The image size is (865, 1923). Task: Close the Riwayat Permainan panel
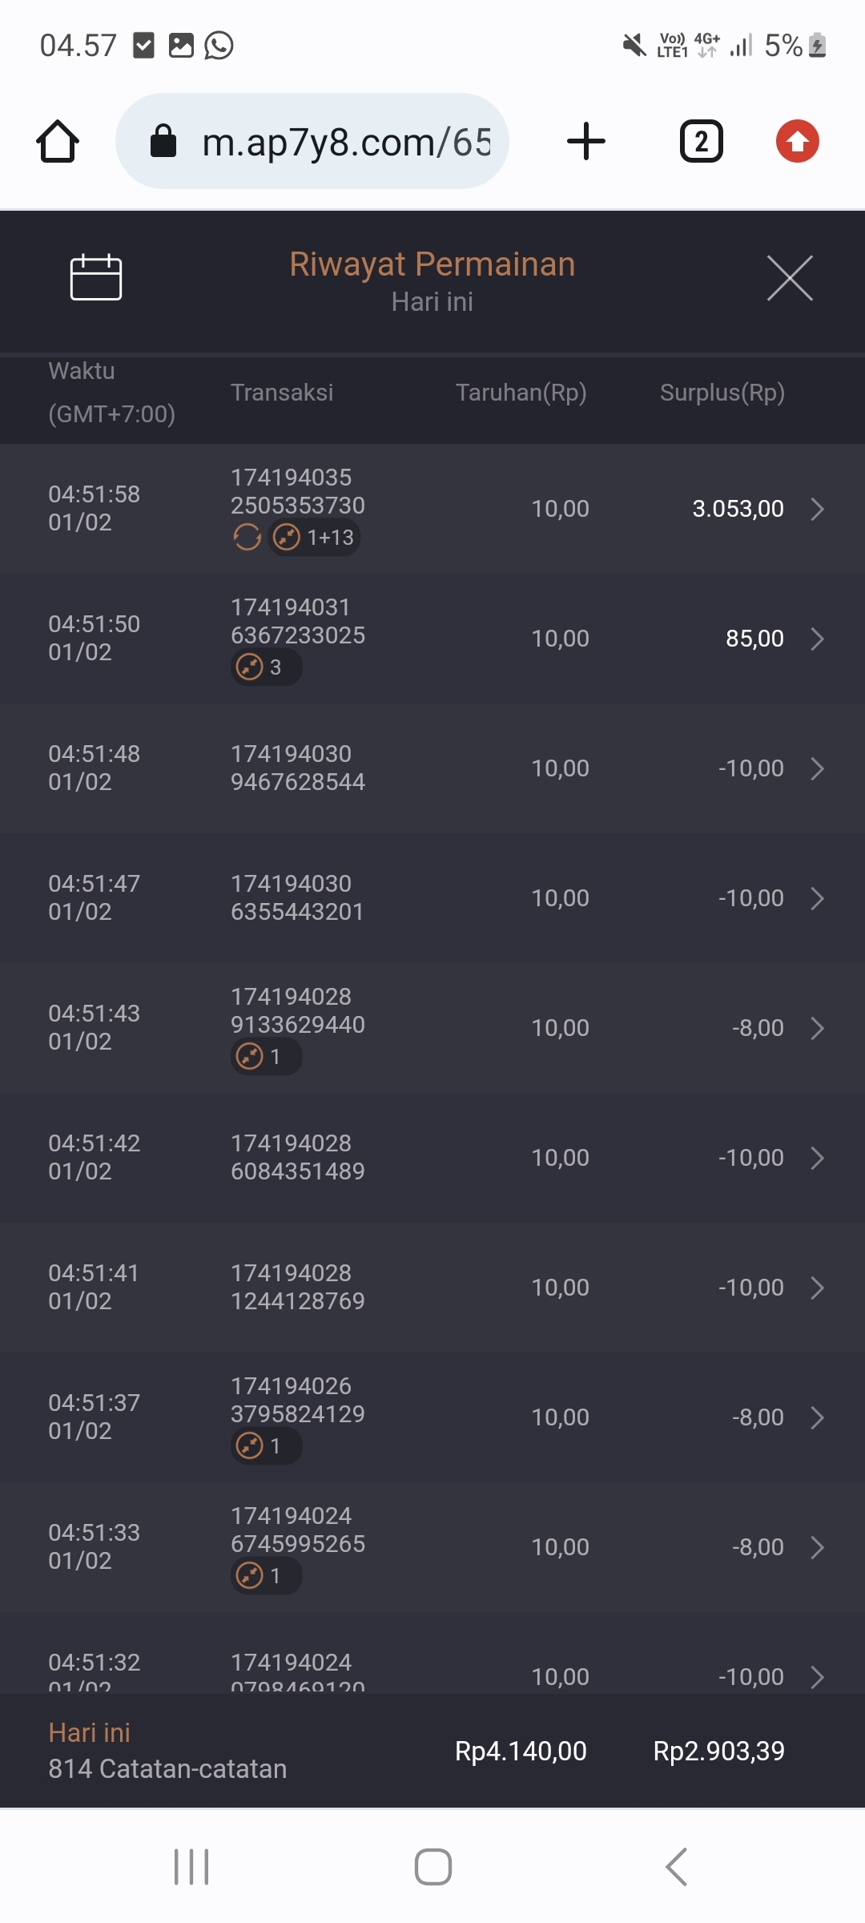790,278
